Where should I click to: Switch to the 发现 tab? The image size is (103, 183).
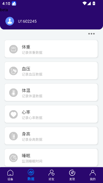pos(72,175)
